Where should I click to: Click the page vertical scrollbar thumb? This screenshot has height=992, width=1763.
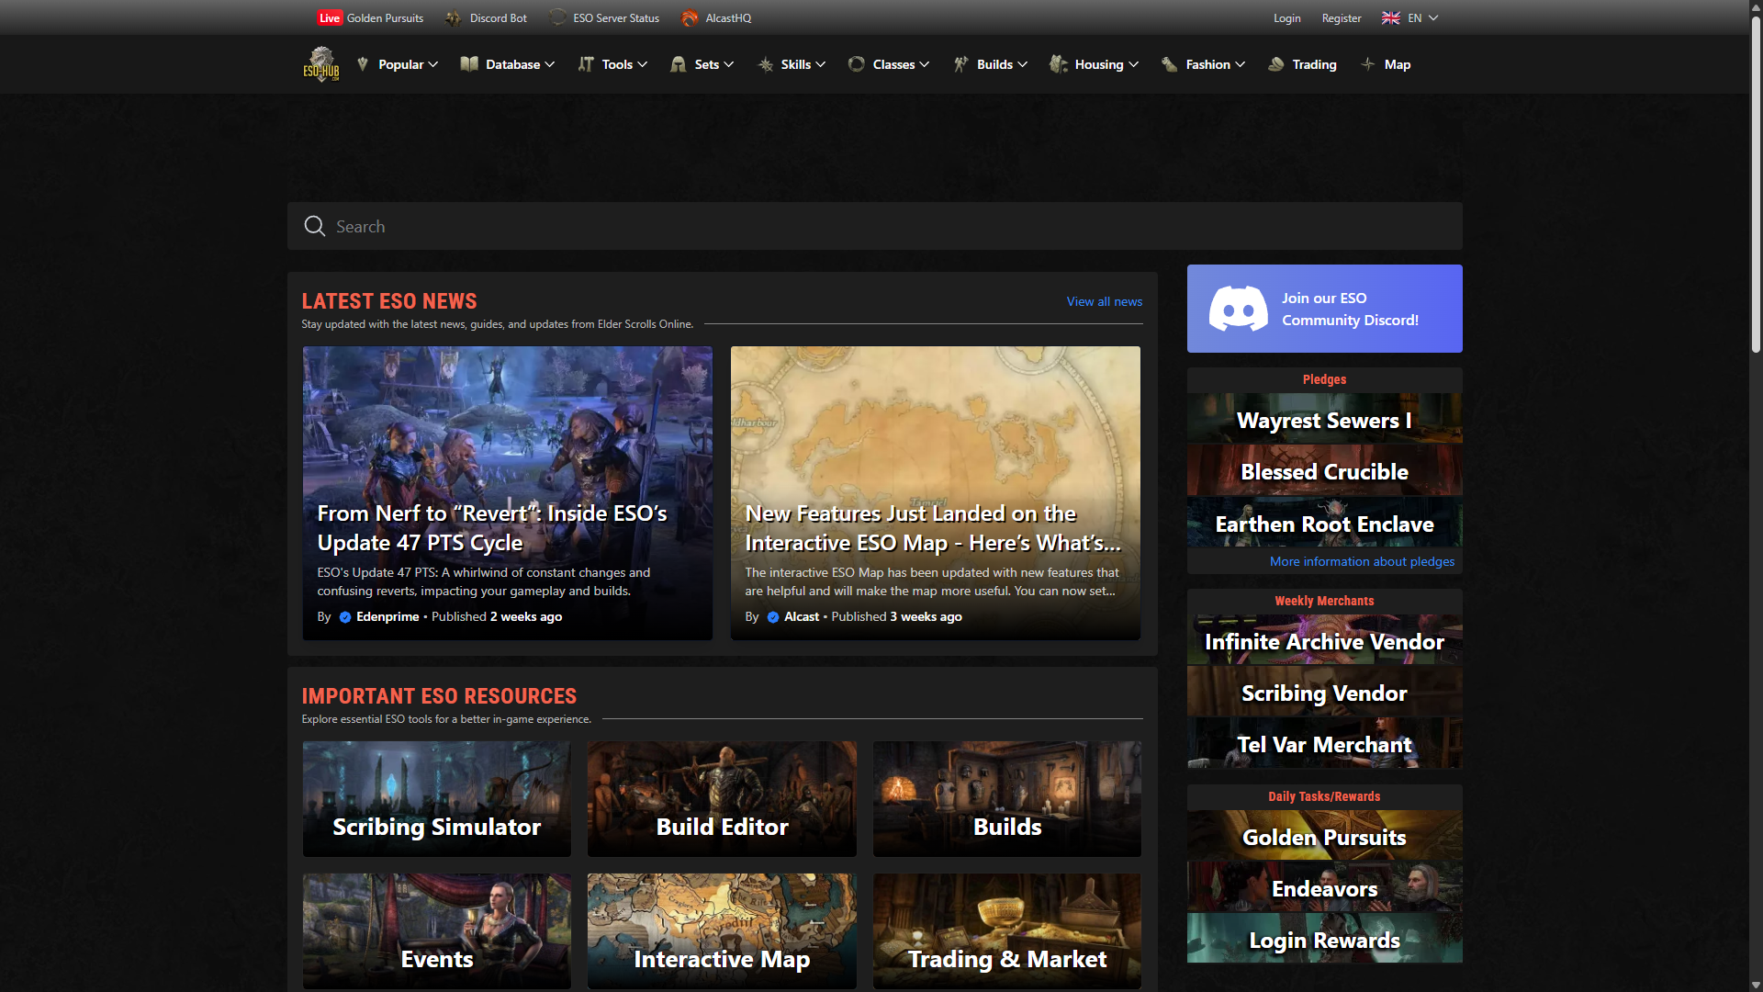pyautogui.click(x=1756, y=184)
